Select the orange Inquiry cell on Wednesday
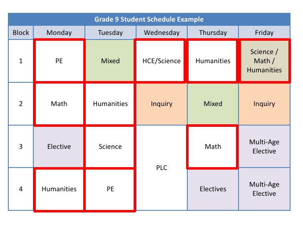 coord(161,104)
